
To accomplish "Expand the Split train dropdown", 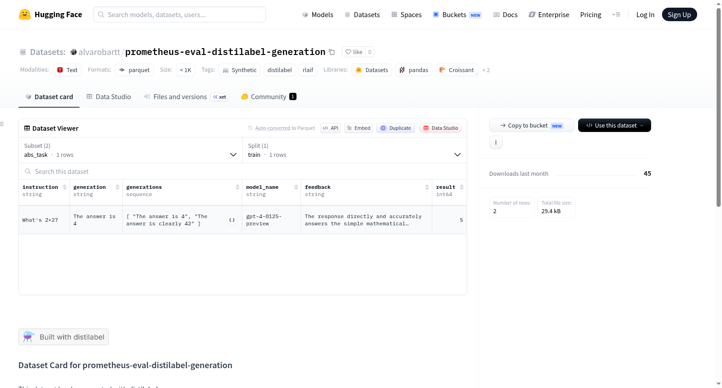I will click(x=354, y=150).
